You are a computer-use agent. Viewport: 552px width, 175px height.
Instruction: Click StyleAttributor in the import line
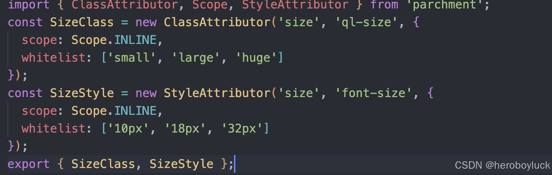(295, 5)
